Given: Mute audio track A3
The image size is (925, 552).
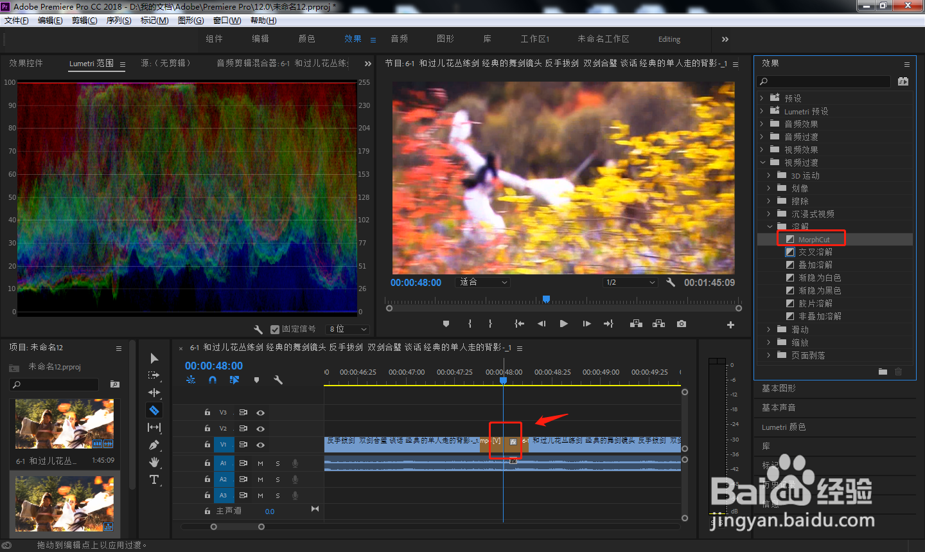Looking at the screenshot, I should point(260,495).
